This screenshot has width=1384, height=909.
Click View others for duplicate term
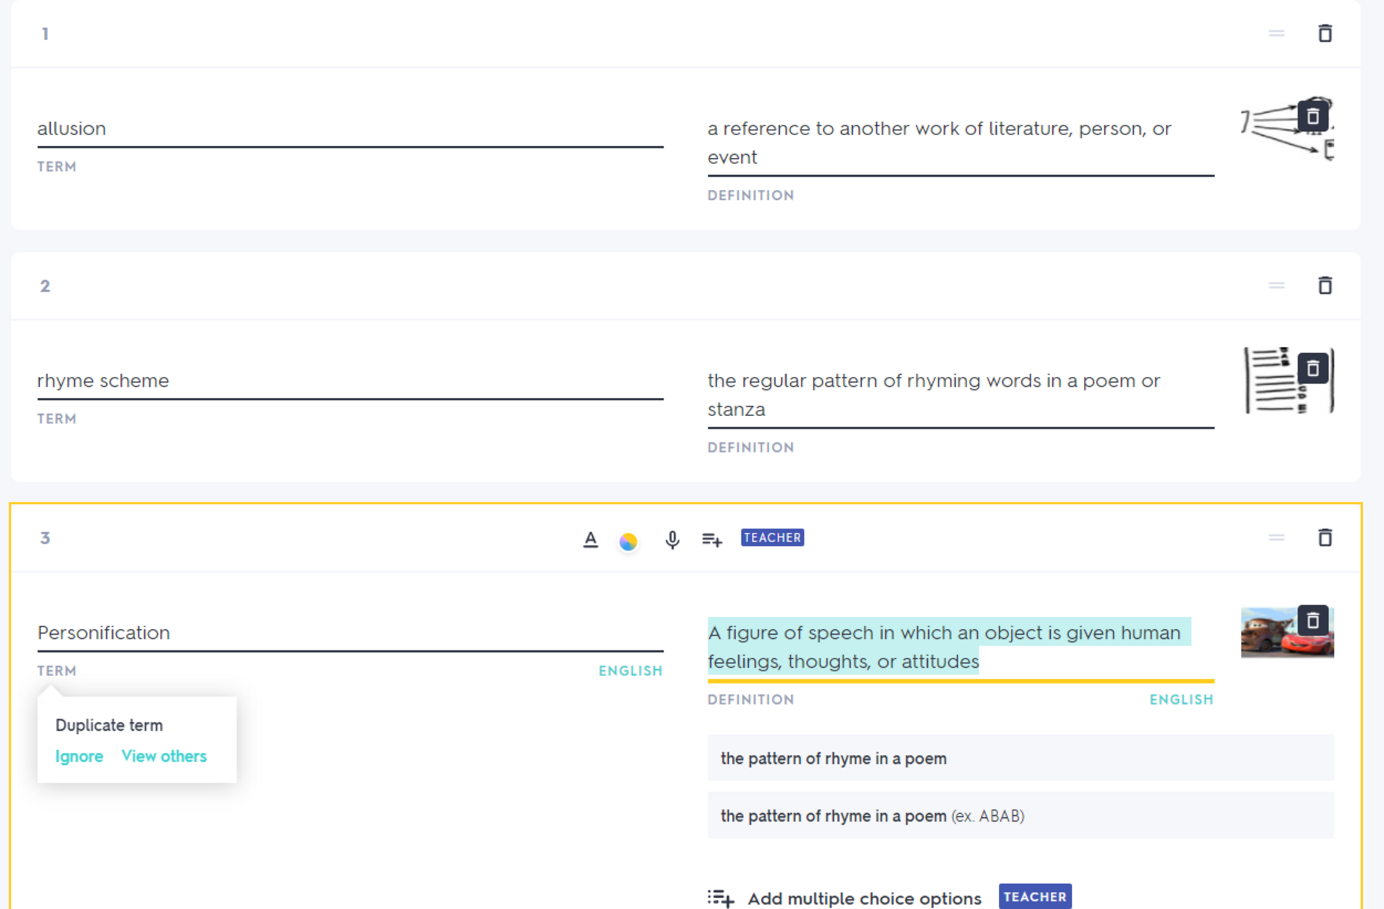click(164, 756)
